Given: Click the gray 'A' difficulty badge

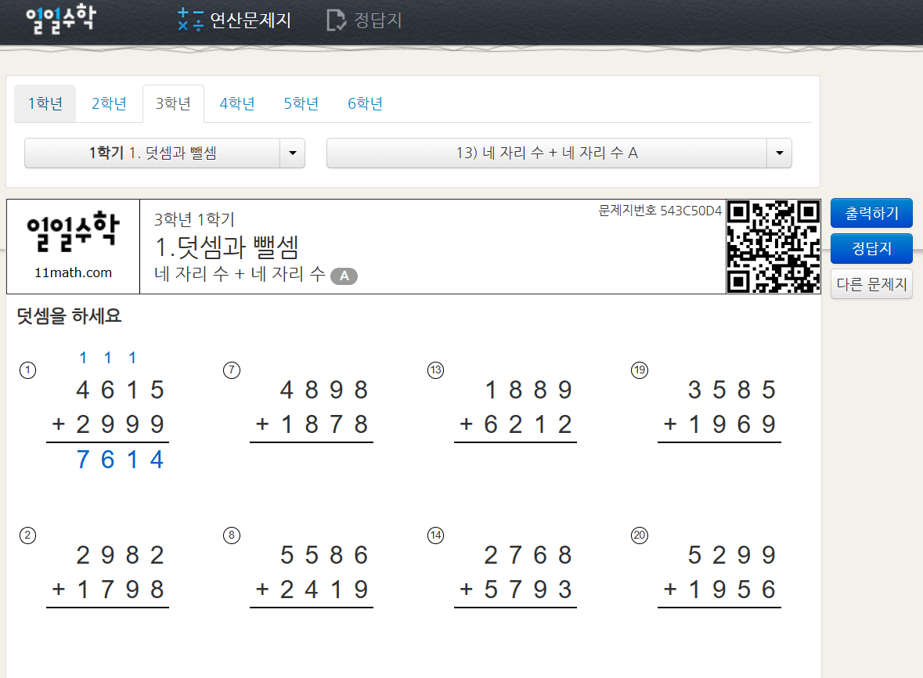Looking at the screenshot, I should pyautogui.click(x=344, y=276).
